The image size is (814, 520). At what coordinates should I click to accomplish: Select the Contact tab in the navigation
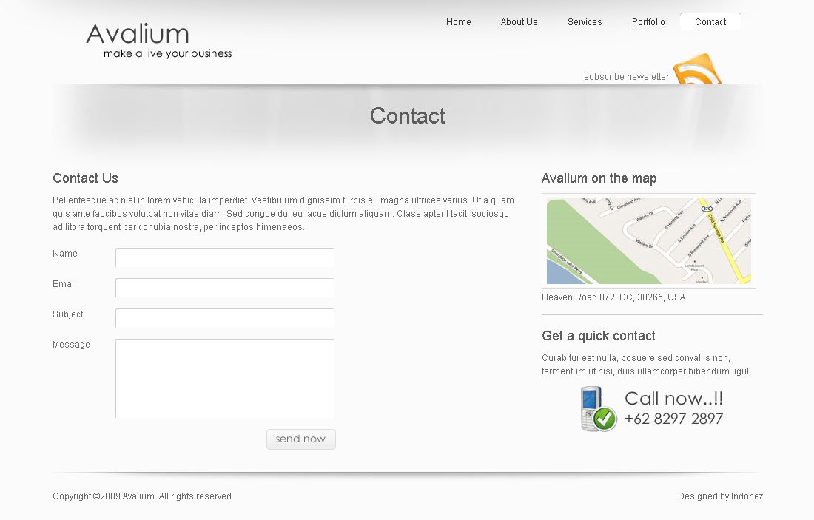pos(710,22)
